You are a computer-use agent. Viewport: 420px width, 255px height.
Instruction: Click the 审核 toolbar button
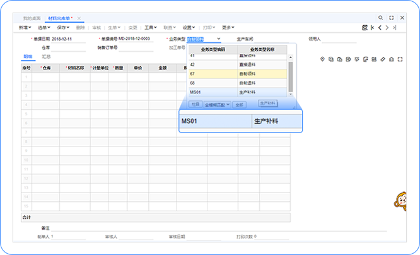pyautogui.click(x=96, y=28)
